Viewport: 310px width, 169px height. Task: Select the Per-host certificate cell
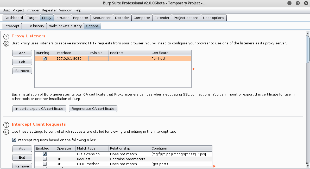point(171,59)
